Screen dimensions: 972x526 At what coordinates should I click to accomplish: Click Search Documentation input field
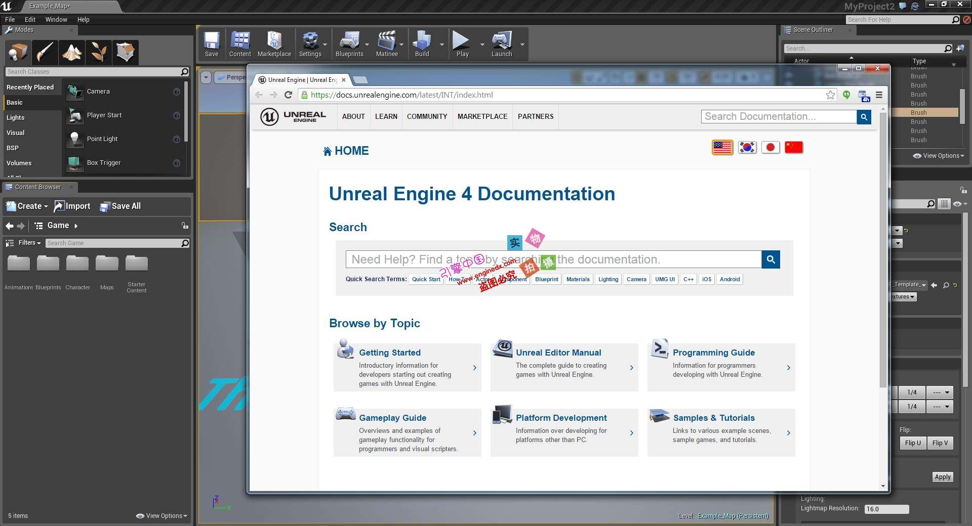(x=779, y=117)
